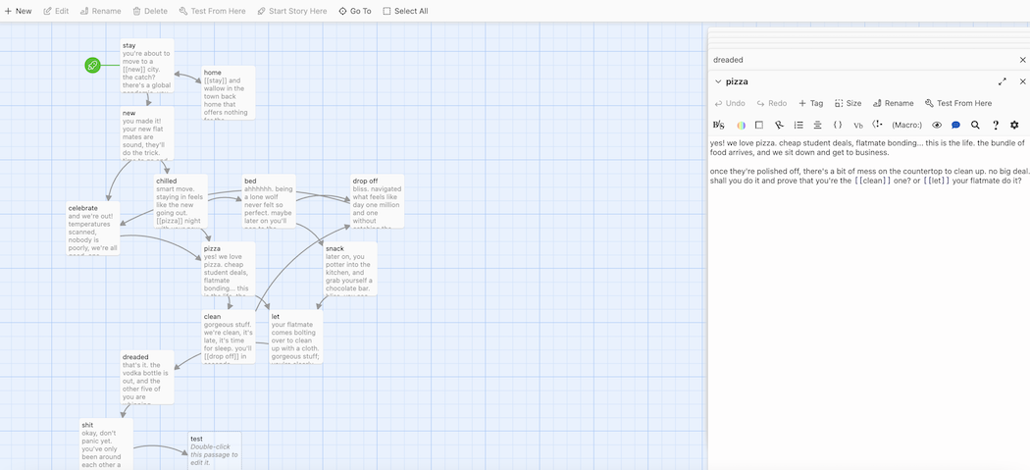Viewport: 1030px width, 470px height.
Task: Toggle proofreading view eye icon
Action: click(937, 125)
